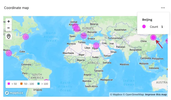The image size is (171, 100).
Task: Click the 'Tanzania' map label
Action: 99,71
